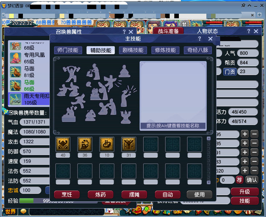Switch to 战斗准备 tab

tap(168, 31)
